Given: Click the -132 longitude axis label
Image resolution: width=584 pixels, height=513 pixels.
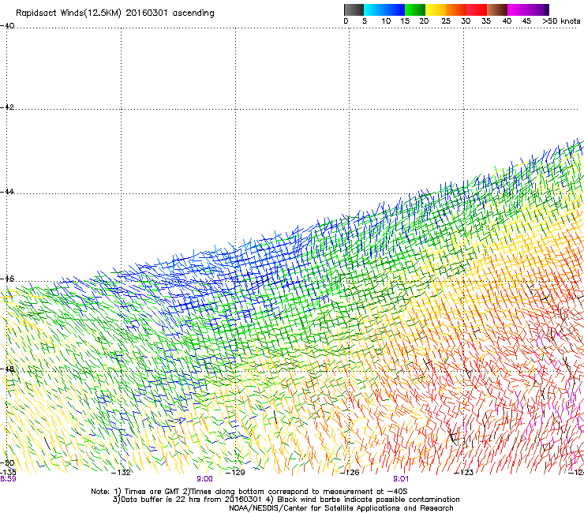Looking at the screenshot, I should 121,473.
